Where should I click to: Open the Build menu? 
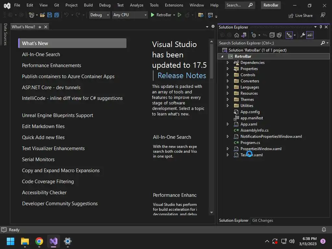88,5
